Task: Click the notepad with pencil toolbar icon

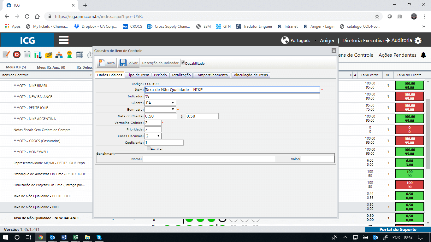Action: point(6,55)
